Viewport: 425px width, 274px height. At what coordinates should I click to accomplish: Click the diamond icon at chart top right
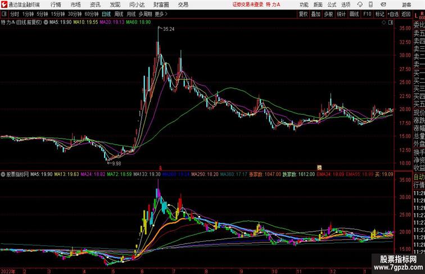[x=384, y=23]
